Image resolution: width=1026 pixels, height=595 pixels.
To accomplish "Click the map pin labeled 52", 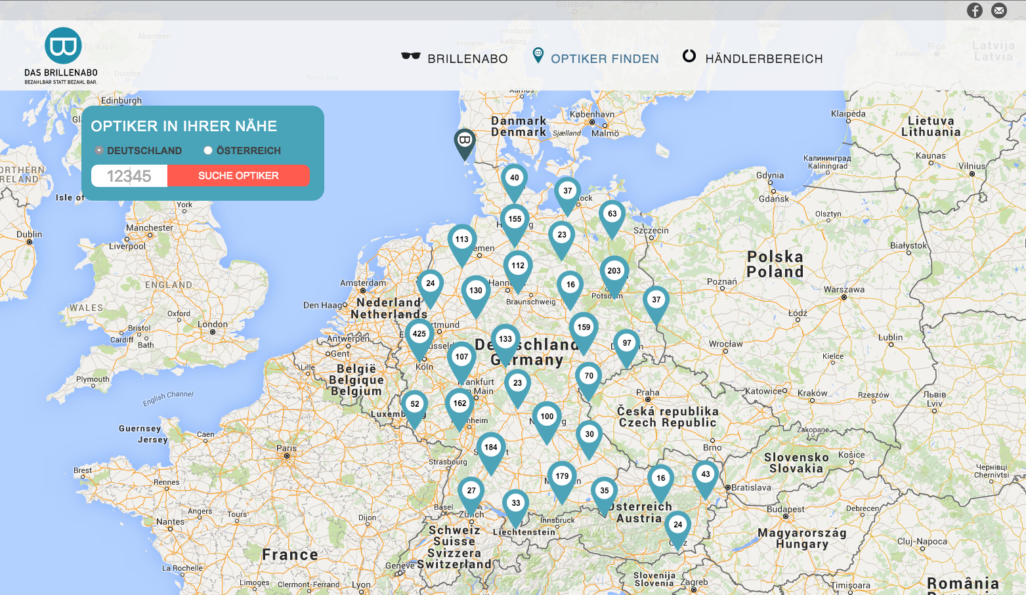I will tap(415, 410).
